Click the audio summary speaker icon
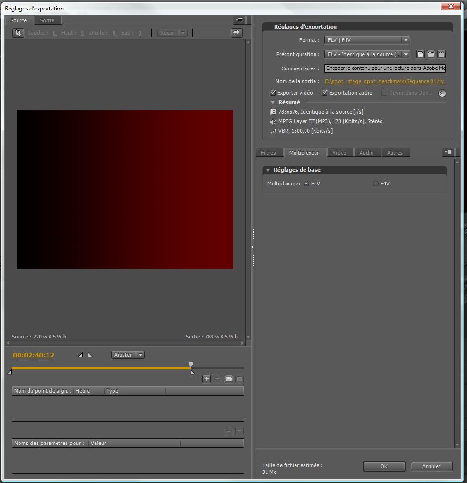 click(273, 122)
